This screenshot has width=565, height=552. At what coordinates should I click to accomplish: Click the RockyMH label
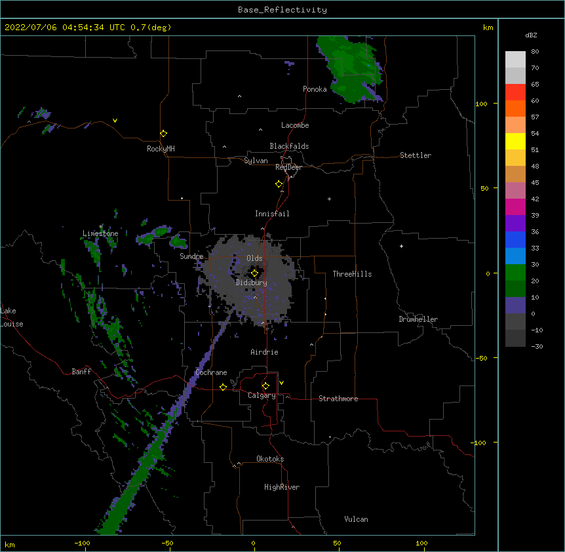tap(161, 149)
